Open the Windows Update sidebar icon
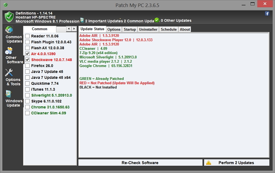This screenshot has height=173, width=275. [8, 94]
